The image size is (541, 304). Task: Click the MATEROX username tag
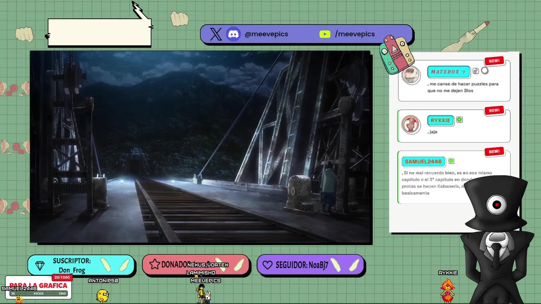click(x=448, y=72)
